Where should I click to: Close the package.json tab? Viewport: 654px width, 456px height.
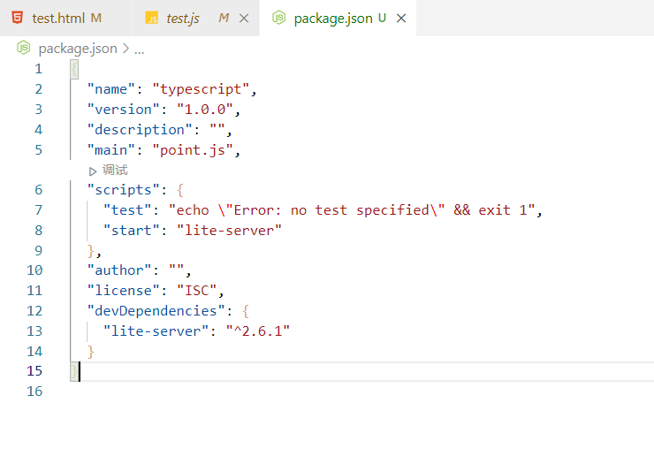click(399, 18)
